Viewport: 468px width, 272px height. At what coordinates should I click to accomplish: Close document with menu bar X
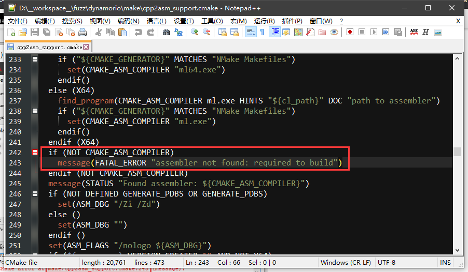click(x=458, y=21)
